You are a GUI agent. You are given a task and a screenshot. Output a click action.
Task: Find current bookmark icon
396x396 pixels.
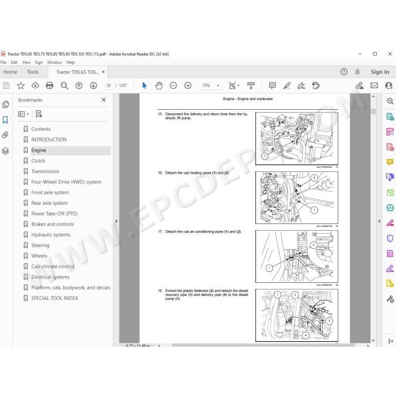pos(39,114)
